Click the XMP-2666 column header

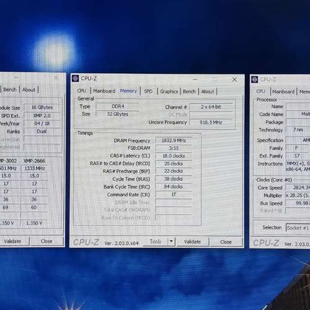click(34, 161)
